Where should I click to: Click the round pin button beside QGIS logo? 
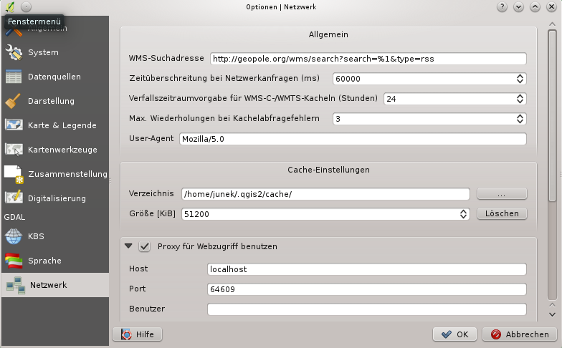(x=26, y=6)
